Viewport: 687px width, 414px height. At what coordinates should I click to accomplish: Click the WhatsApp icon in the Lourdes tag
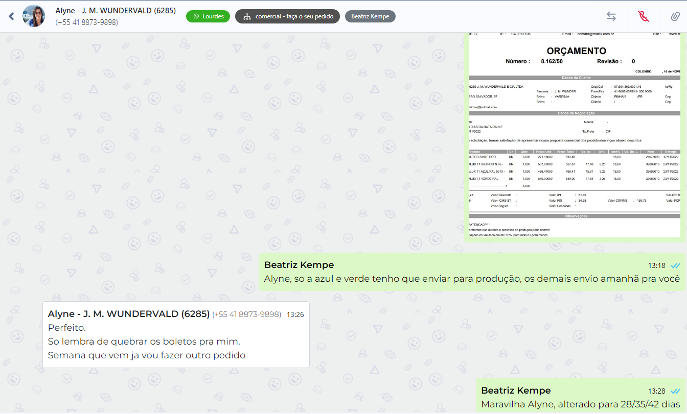(196, 16)
